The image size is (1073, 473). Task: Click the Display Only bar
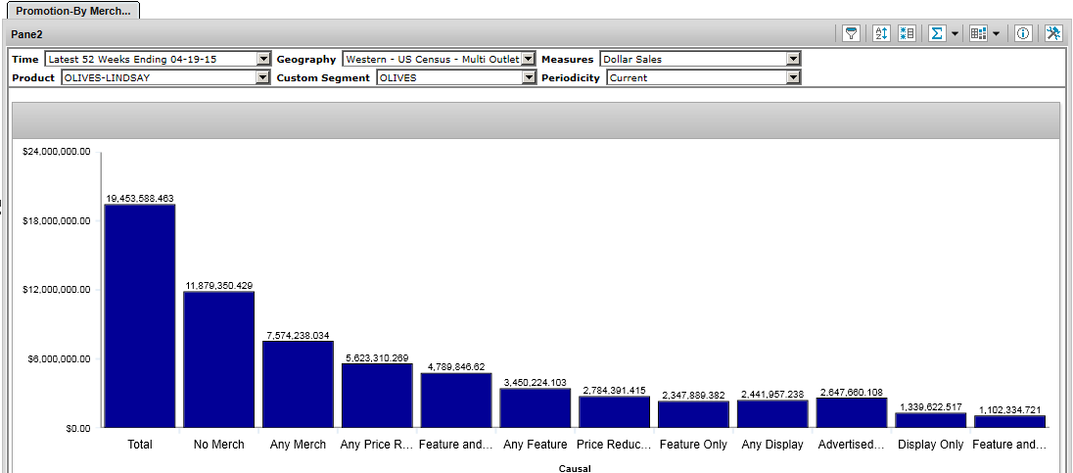[x=930, y=420]
